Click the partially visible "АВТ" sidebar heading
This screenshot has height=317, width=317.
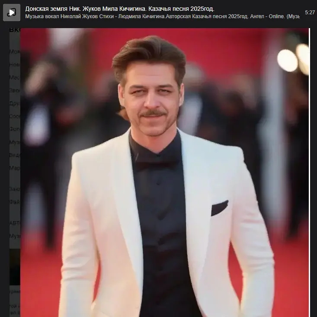coord(14,223)
